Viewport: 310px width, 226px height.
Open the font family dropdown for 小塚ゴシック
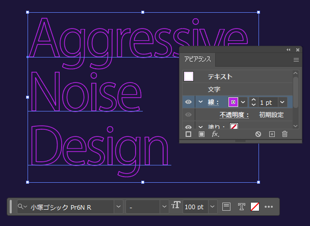coord(118,207)
